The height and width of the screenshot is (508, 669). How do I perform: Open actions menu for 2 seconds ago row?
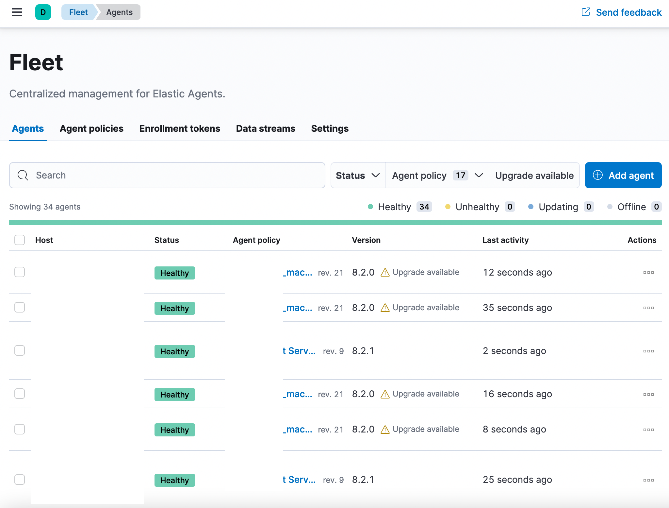coord(648,351)
